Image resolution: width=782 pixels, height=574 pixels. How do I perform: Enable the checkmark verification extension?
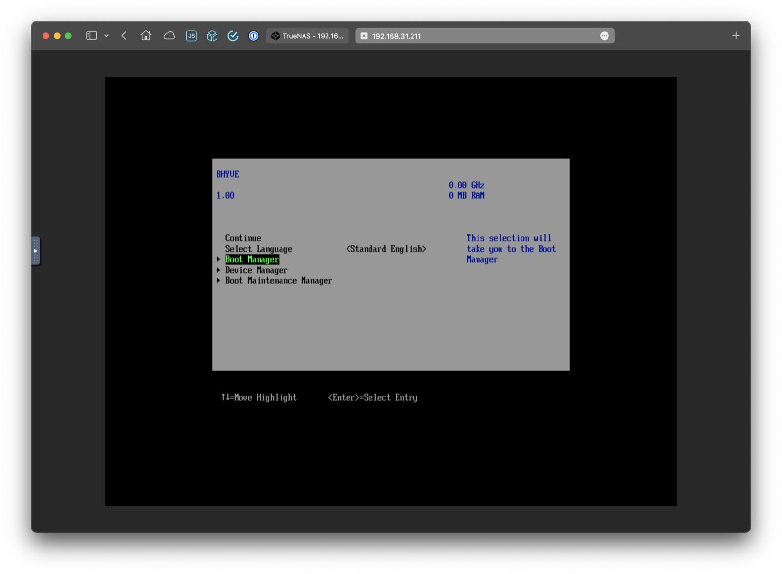[233, 35]
